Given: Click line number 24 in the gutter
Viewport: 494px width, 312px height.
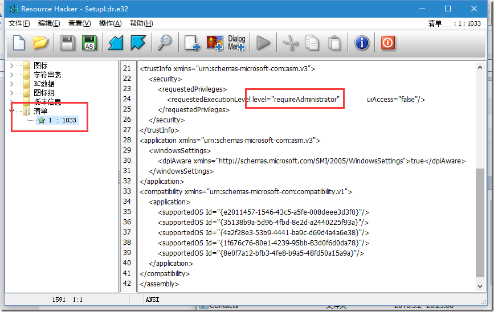Looking at the screenshot, I should click(127, 99).
